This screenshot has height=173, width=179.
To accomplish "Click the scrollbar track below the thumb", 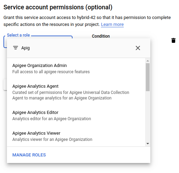I will coord(148,116).
